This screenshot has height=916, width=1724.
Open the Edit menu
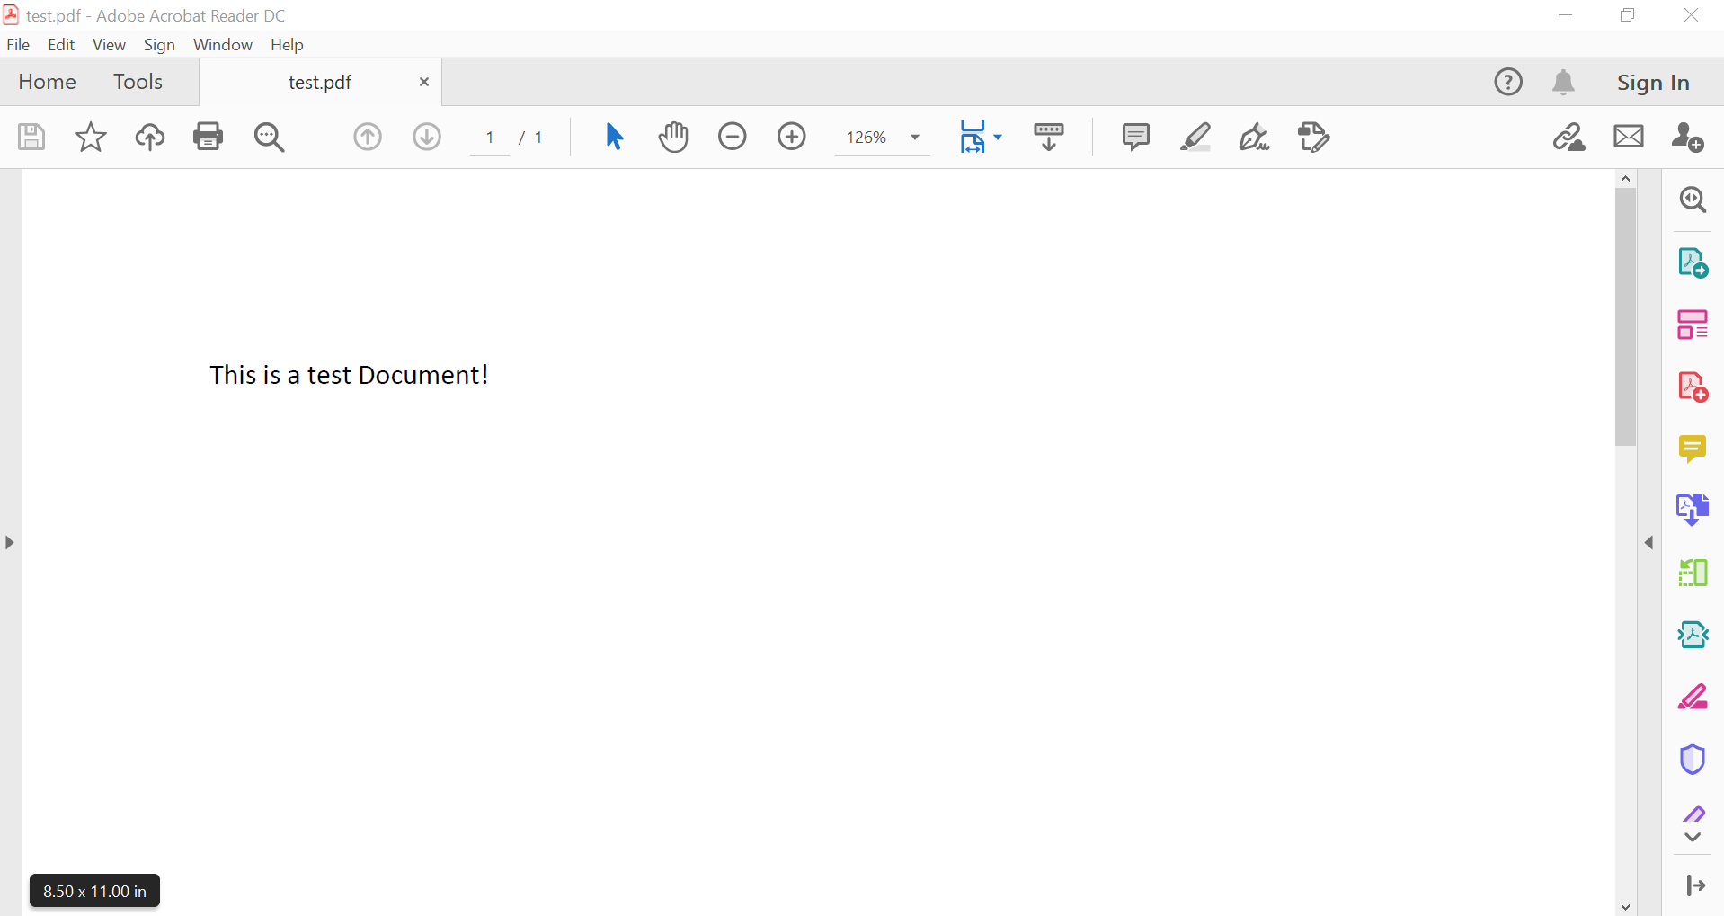[61, 44]
